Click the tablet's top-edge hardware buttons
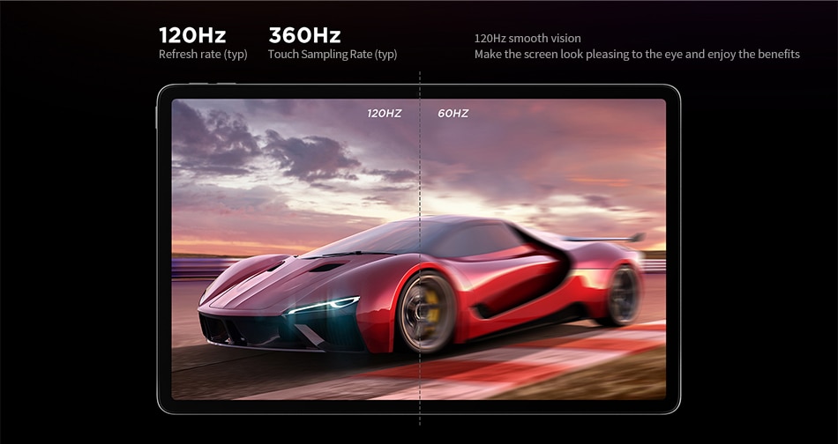 click(x=213, y=83)
